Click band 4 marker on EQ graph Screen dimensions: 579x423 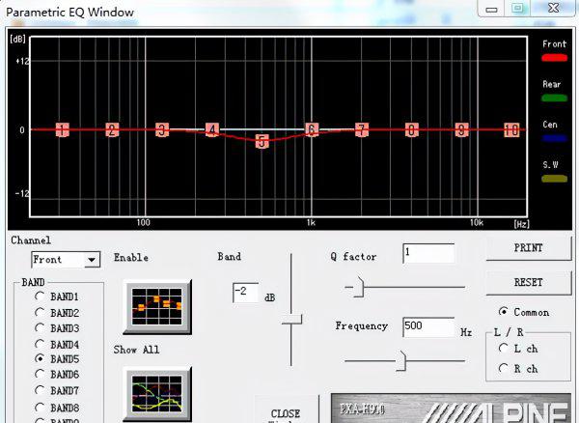[x=212, y=129]
